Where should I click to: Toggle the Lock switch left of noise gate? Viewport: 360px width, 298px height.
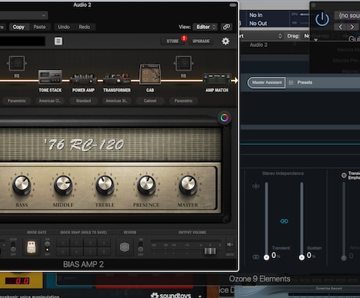[x=13, y=247]
